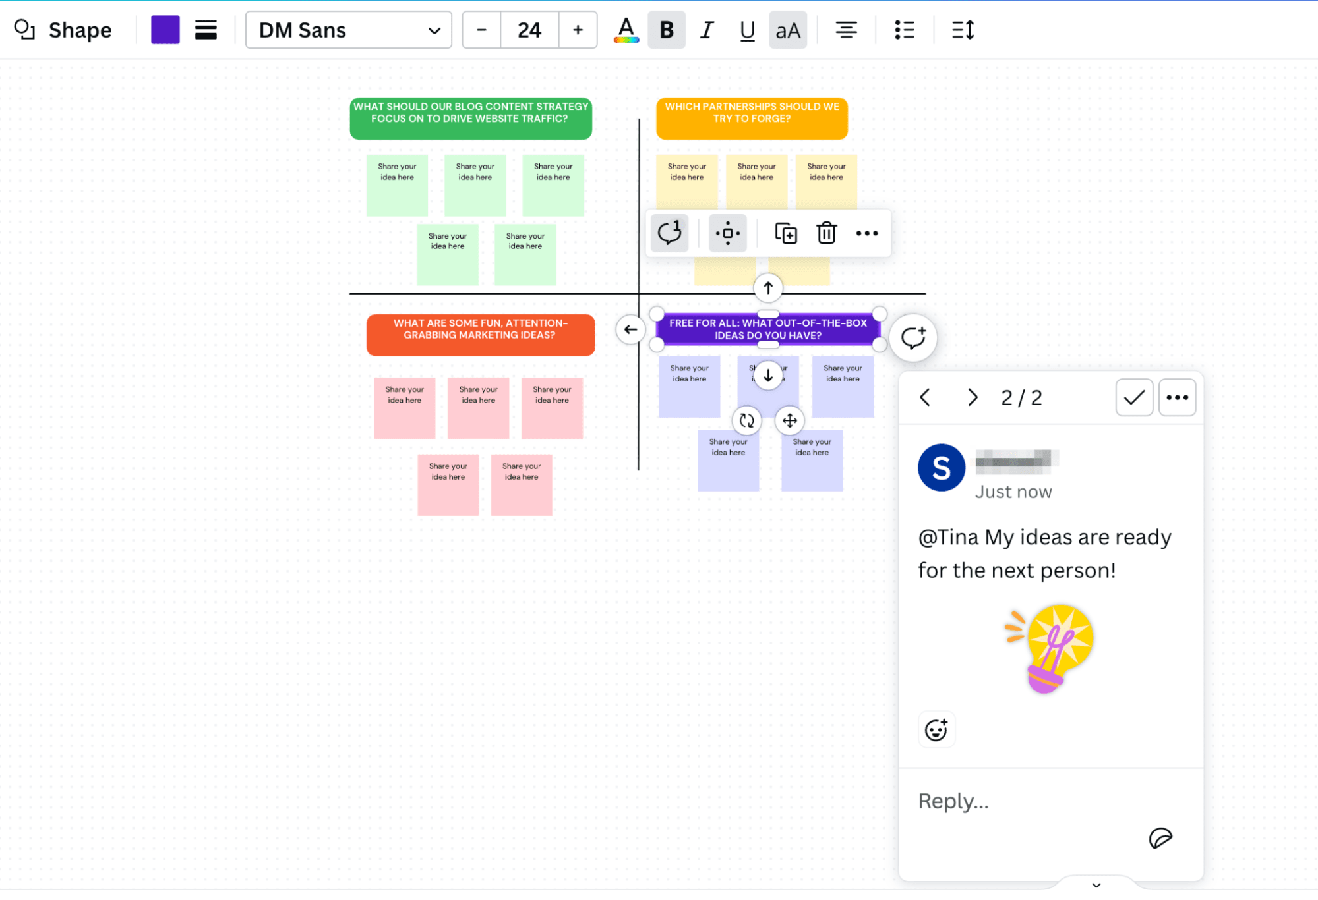Delete the selected sticky note
1318x900 pixels.
825,233
